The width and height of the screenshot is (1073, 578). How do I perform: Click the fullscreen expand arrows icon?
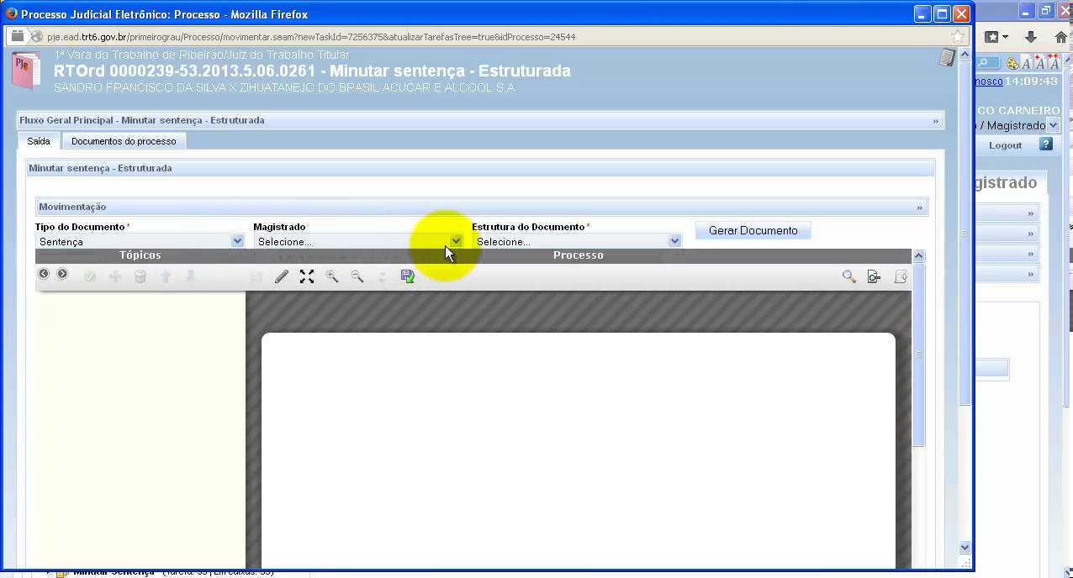pos(307,276)
